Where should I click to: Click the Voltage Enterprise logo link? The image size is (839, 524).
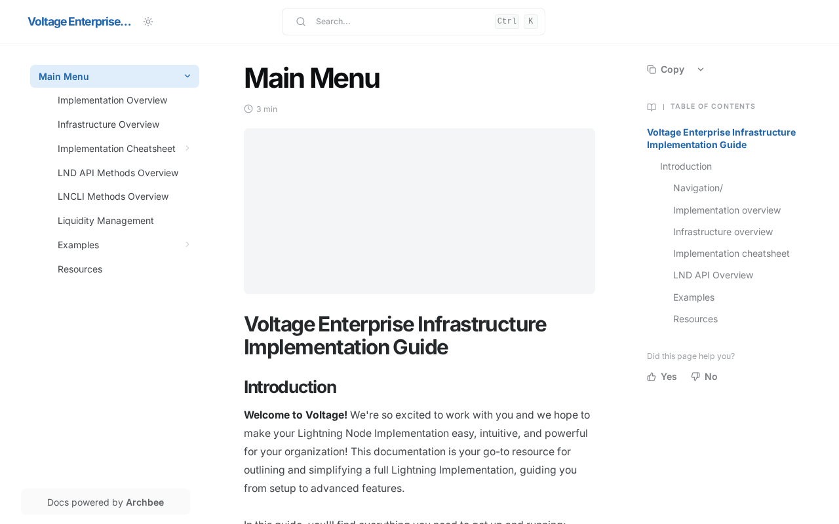[79, 22]
